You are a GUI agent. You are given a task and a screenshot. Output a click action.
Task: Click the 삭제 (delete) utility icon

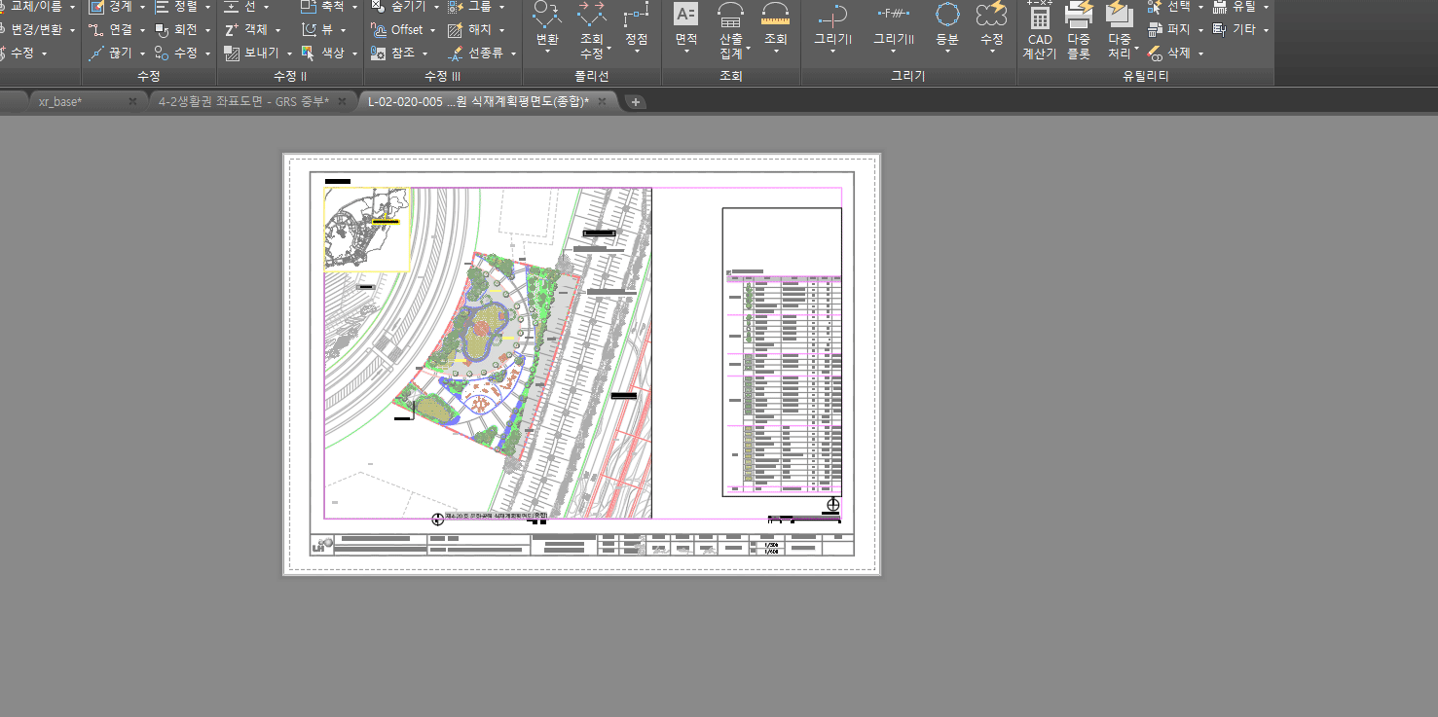pos(1156,54)
